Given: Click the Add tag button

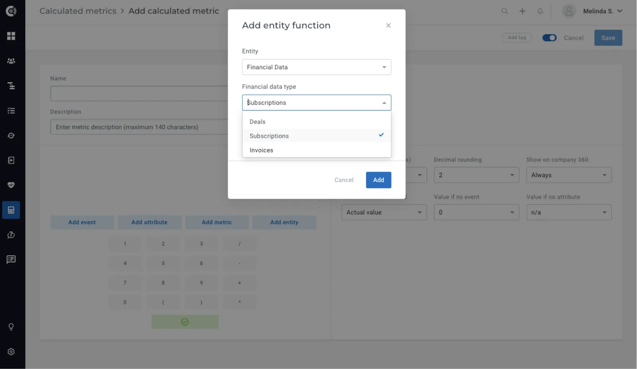Looking at the screenshot, I should 517,37.
